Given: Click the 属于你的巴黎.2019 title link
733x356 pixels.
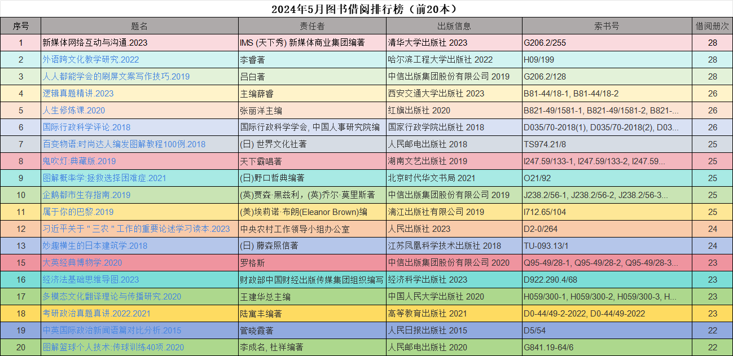Looking at the screenshot, I should pos(78,212).
